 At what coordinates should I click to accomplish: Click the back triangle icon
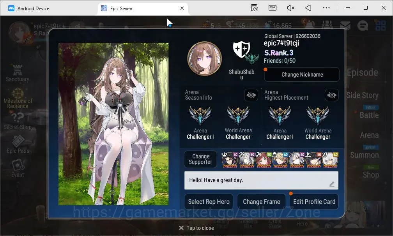pos(308,8)
